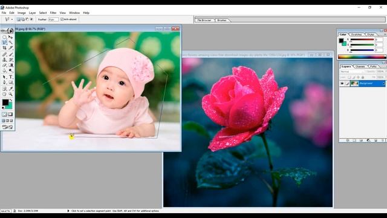Select the Eyedropper tool
The height and width of the screenshot is (218, 387).
tap(11, 88)
